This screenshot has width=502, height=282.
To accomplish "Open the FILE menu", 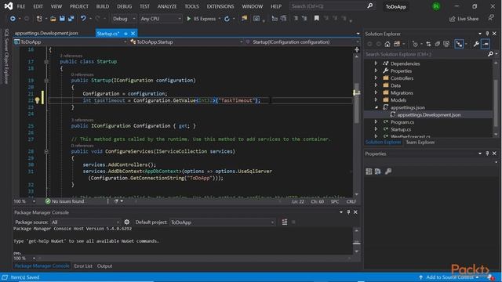I will coord(21,6).
